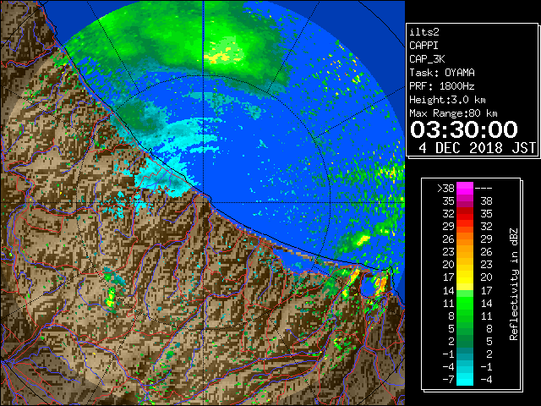Select the 'Height:3.0 km' line

[x=447, y=100]
